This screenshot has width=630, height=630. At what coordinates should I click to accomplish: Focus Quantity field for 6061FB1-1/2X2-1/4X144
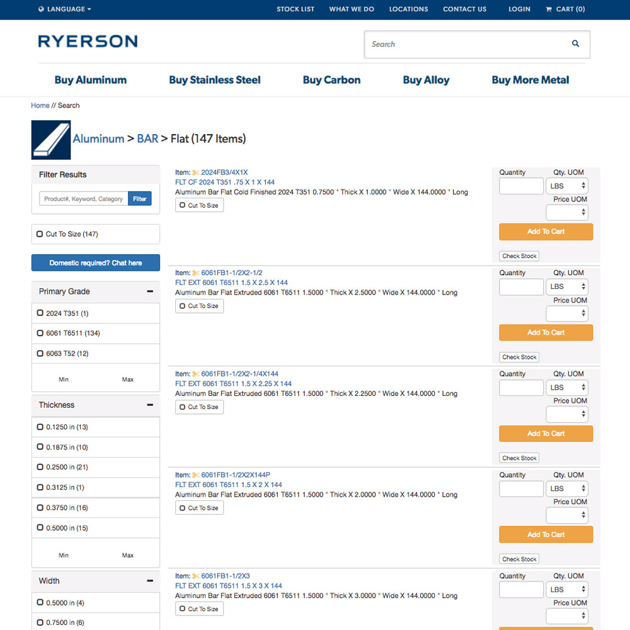521,388
